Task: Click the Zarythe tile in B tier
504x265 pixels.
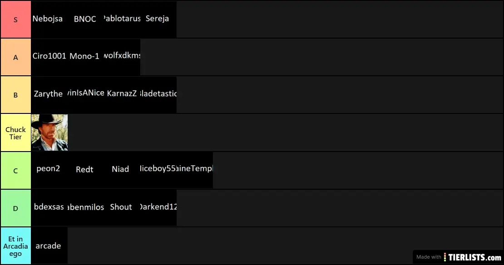Action: tap(49, 94)
